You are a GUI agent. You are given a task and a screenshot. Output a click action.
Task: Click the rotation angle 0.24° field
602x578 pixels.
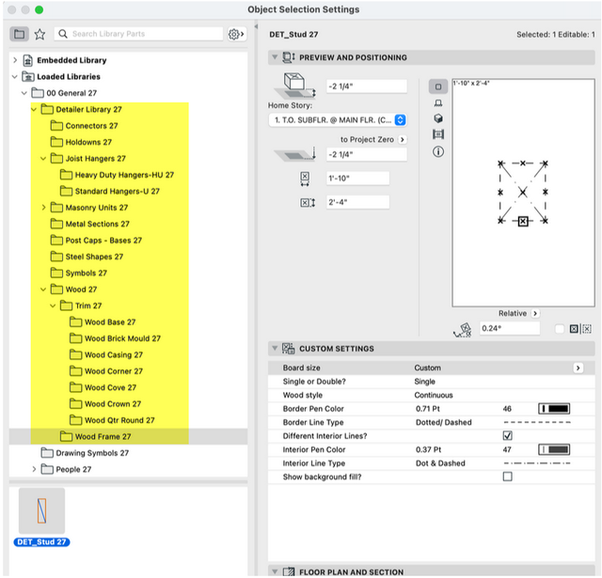510,328
